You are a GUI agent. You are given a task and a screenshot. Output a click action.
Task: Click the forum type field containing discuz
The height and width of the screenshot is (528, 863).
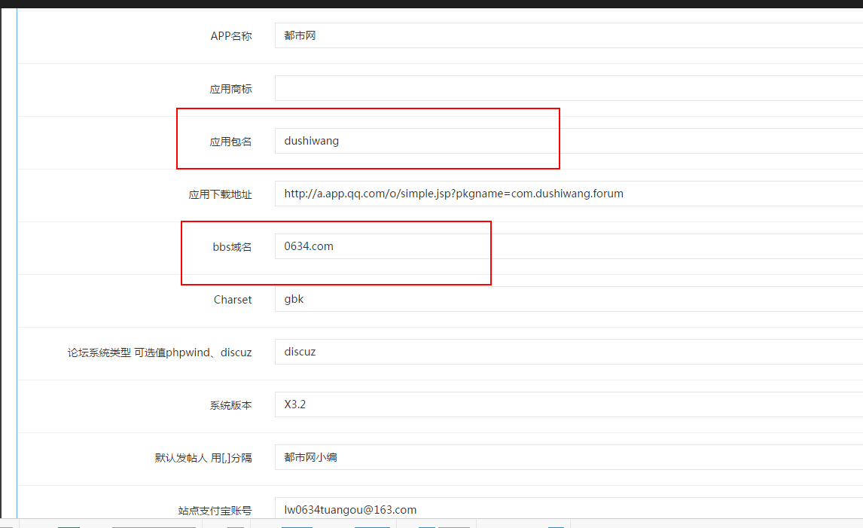pos(569,352)
